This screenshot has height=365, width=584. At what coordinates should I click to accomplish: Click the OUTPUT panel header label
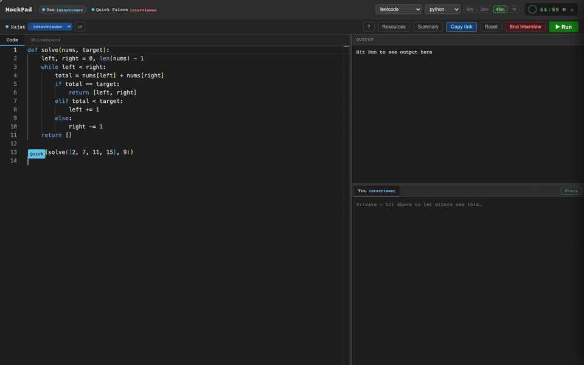[364, 40]
